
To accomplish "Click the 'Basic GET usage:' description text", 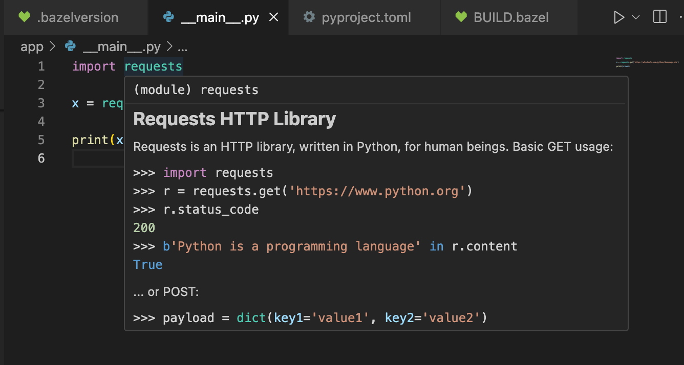I will point(563,147).
